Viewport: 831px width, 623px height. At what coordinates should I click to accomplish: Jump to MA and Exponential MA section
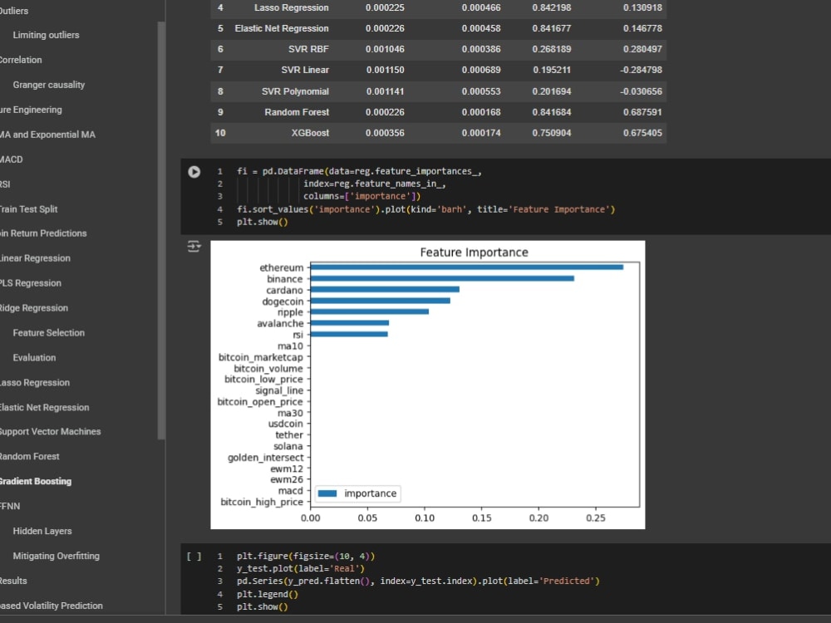click(x=47, y=135)
